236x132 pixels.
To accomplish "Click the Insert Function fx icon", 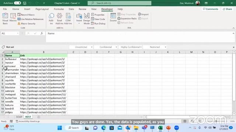I will click(x=42, y=33).
